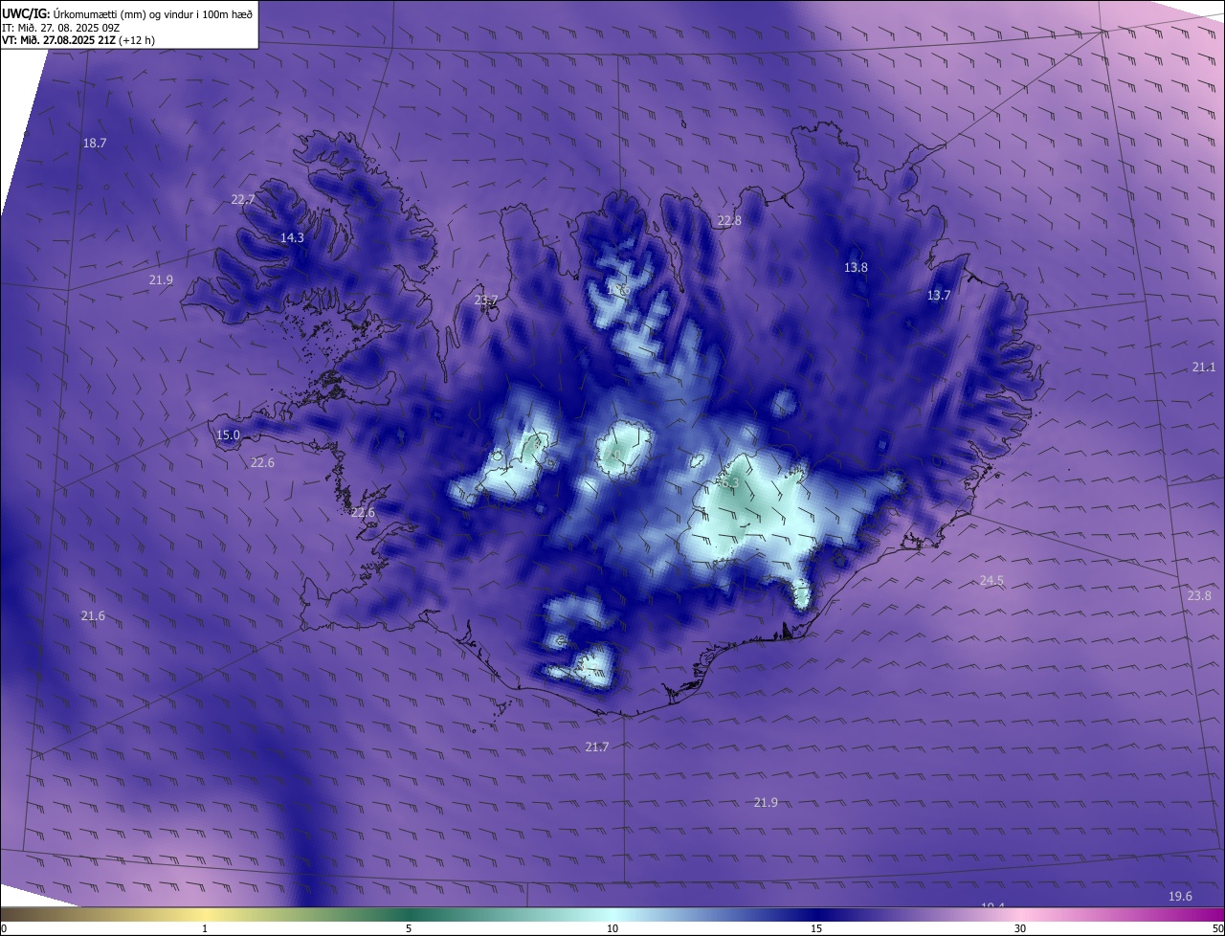Image resolution: width=1225 pixels, height=936 pixels.
Task: Click the 1 tick on the colour scale
Action: [205, 928]
